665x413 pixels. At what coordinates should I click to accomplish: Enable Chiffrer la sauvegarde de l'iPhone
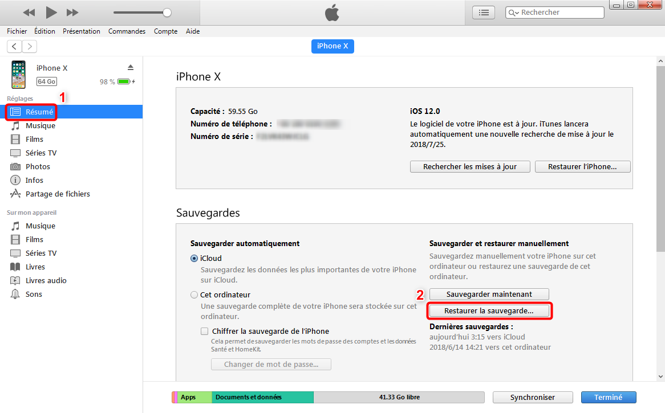pyautogui.click(x=204, y=331)
